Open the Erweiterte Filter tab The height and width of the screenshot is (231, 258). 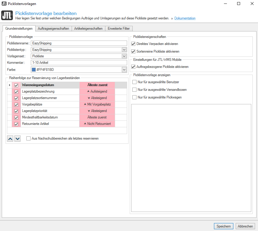coord(119,29)
